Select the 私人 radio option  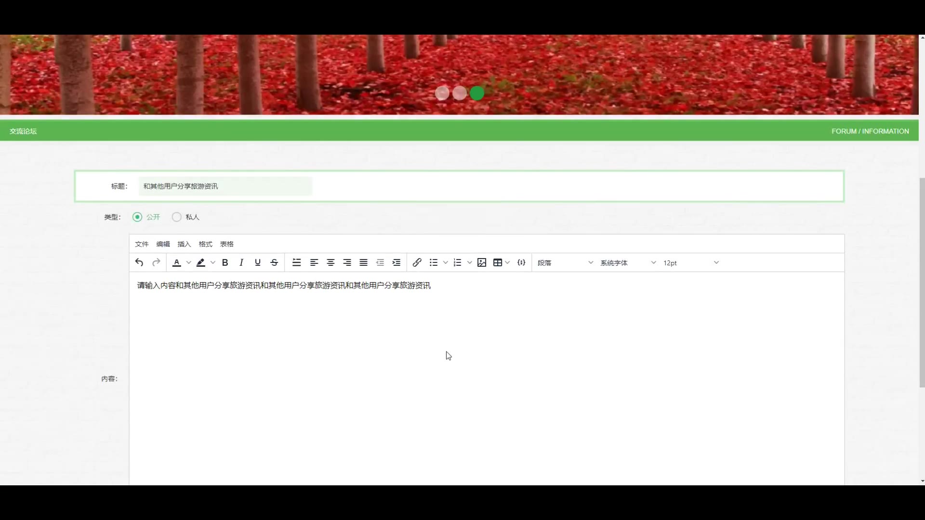tap(177, 217)
